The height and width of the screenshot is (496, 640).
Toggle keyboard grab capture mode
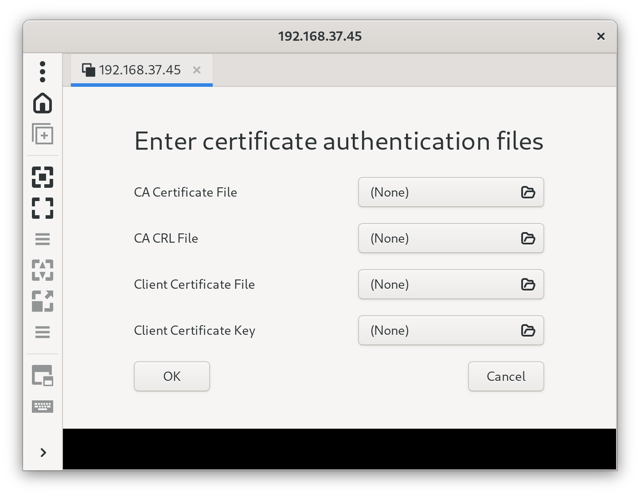point(43,177)
